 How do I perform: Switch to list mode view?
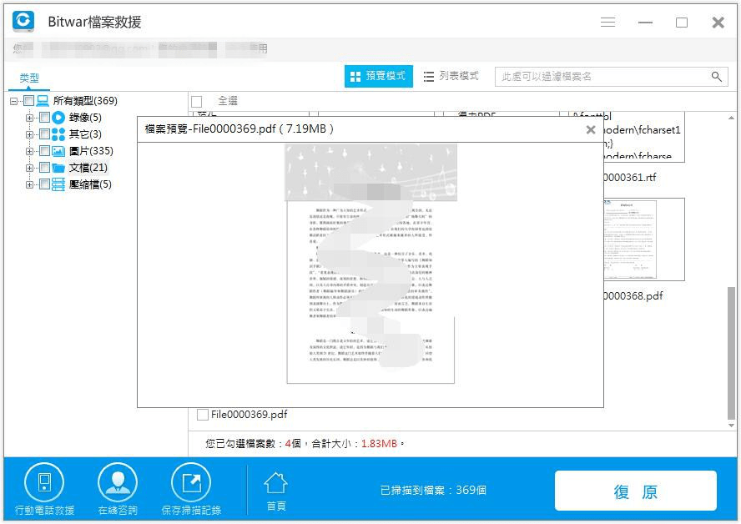[x=451, y=76]
